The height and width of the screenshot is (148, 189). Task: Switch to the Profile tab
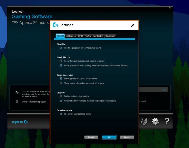pyautogui.click(x=88, y=36)
